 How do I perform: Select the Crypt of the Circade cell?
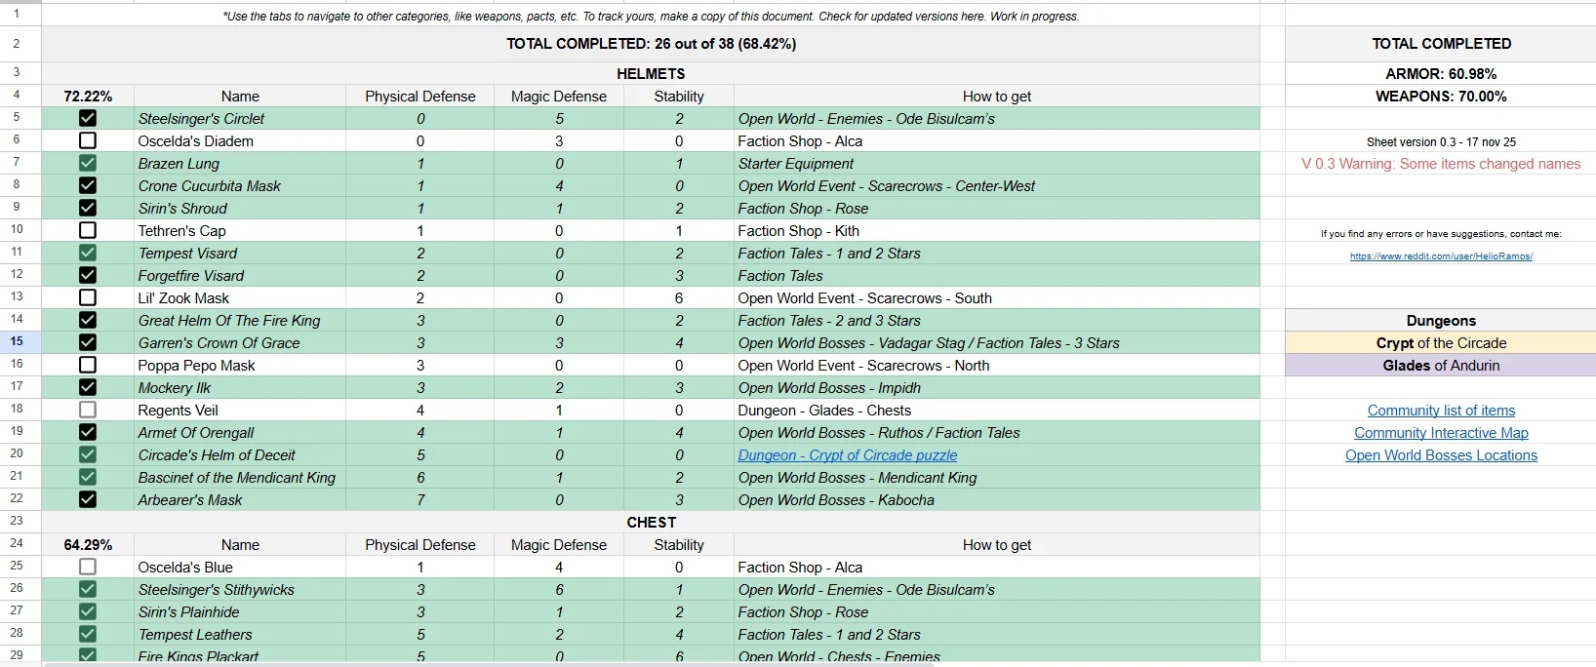(x=1441, y=343)
